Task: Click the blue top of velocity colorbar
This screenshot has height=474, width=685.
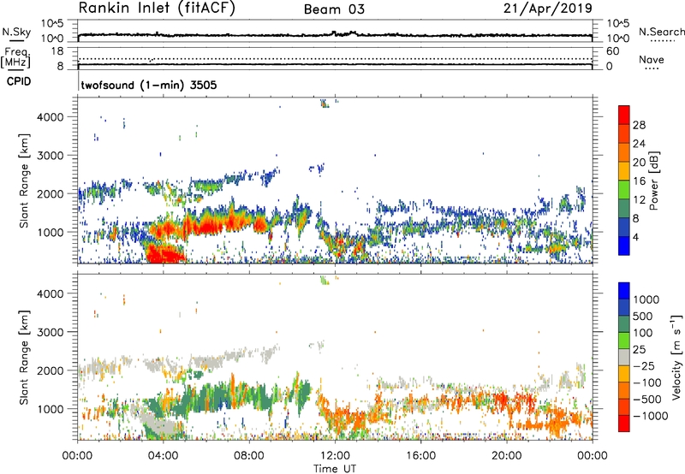Action: [624, 291]
